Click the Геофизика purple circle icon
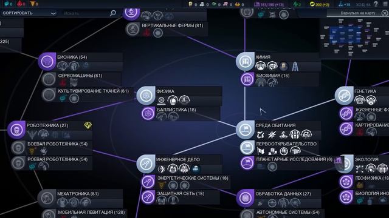The image size is (389, 218). pyautogui.click(x=346, y=182)
